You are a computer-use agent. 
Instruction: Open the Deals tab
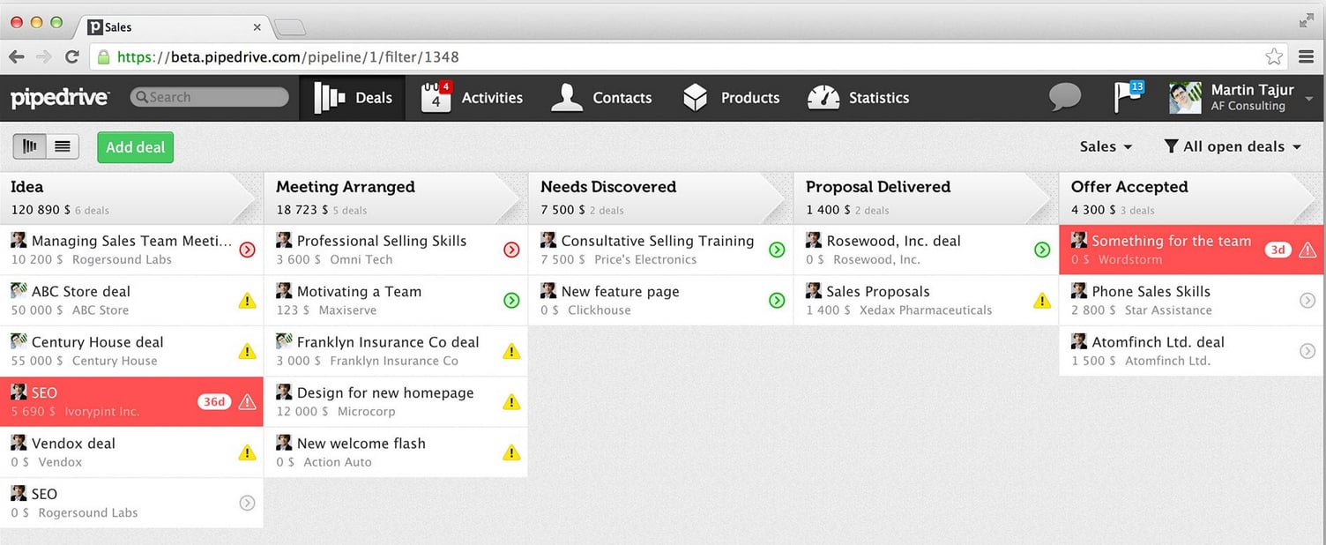point(353,98)
